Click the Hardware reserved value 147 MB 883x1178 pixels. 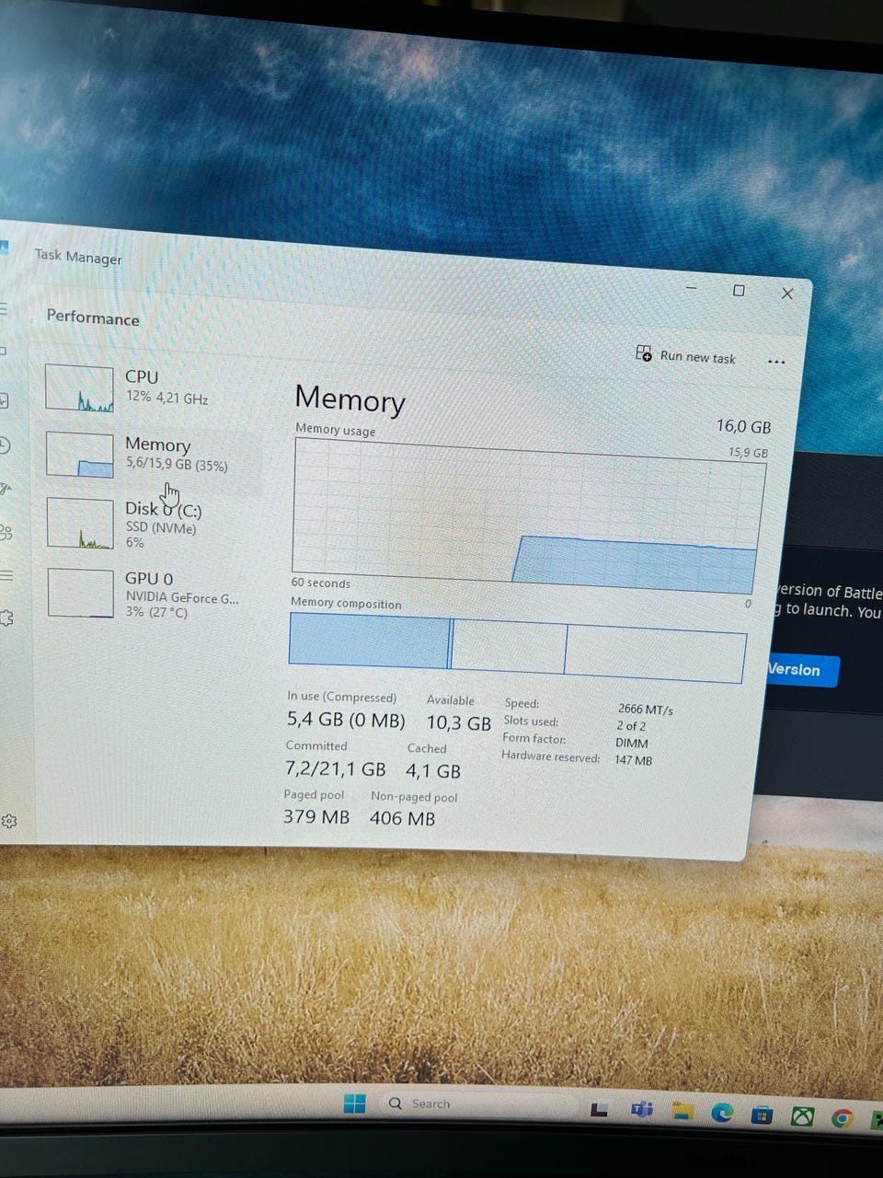633,760
